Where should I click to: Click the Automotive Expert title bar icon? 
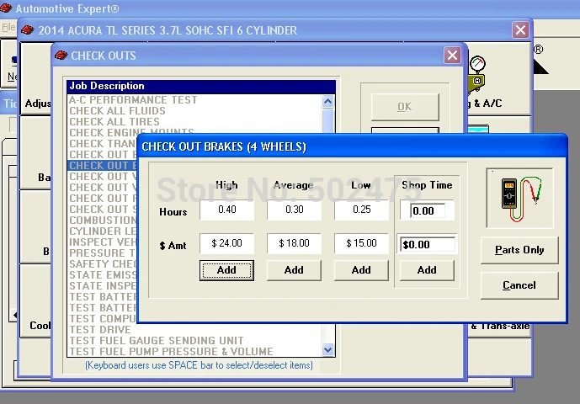pyautogui.click(x=6, y=8)
